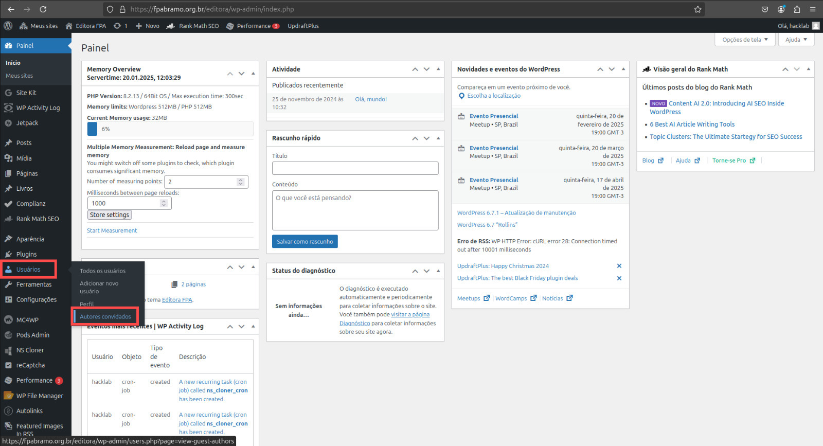Image resolution: width=823 pixels, height=446 pixels.
Task: Click the location pin icon near Escolha a localização
Action: click(461, 96)
